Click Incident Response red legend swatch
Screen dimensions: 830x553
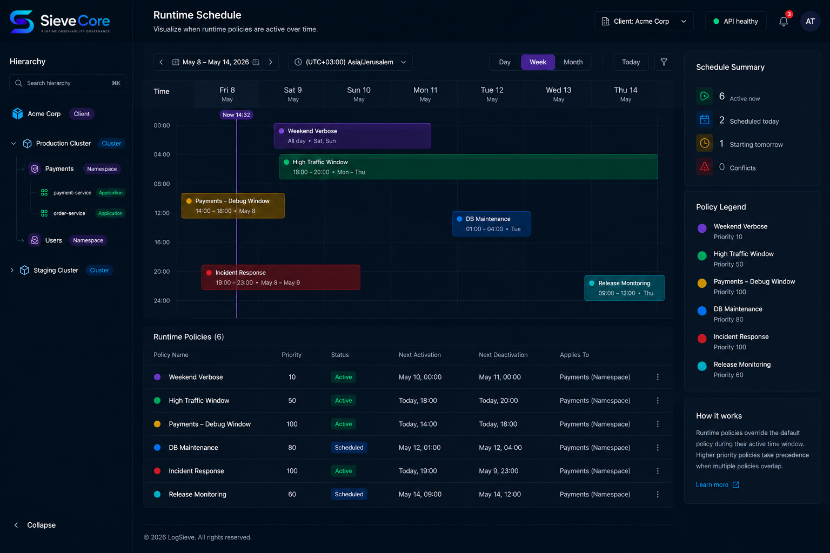(x=702, y=339)
